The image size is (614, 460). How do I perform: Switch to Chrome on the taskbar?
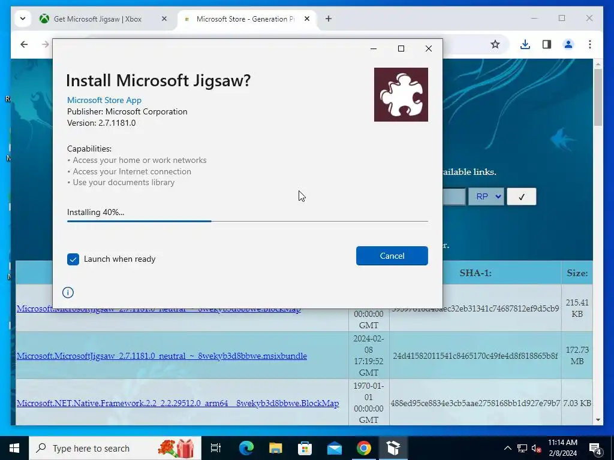pos(364,448)
